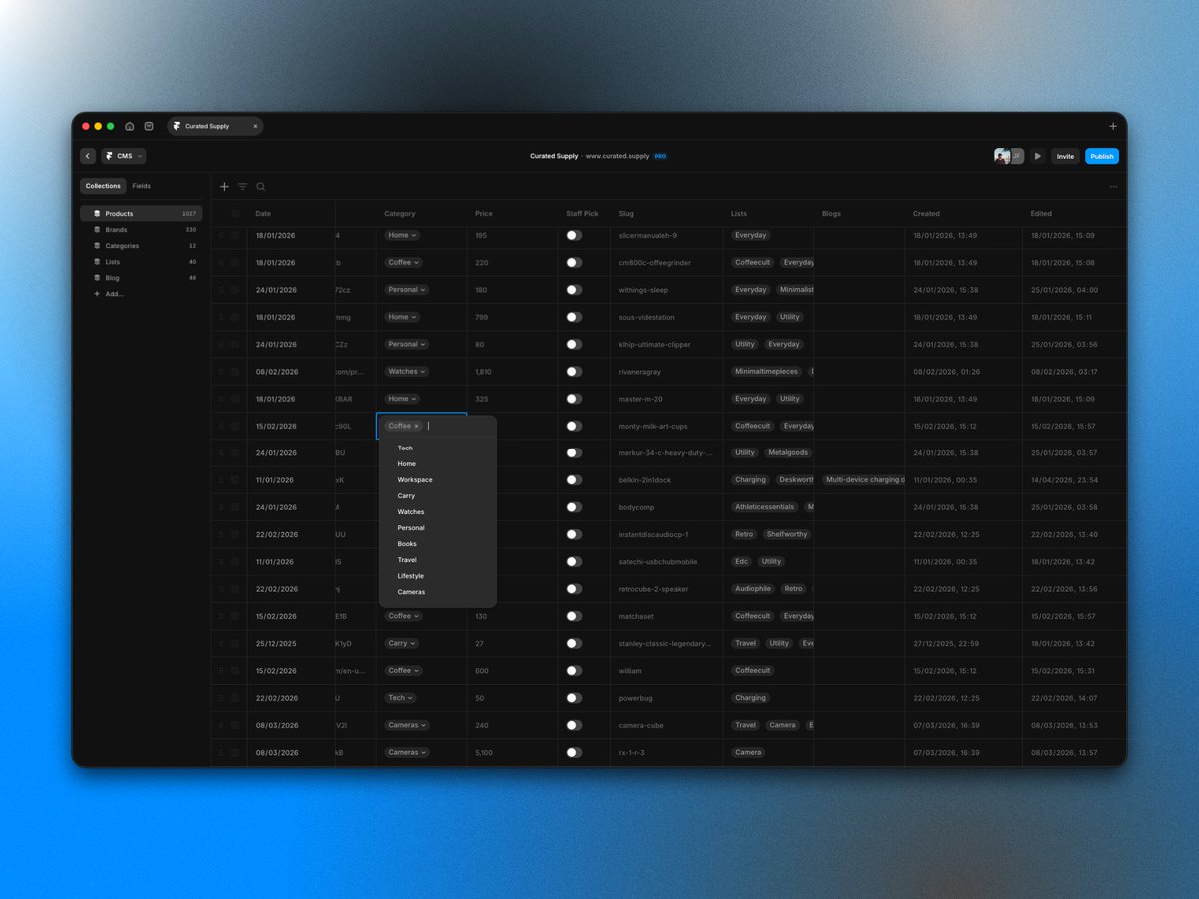Click the Invite button
1199x899 pixels.
click(1065, 156)
